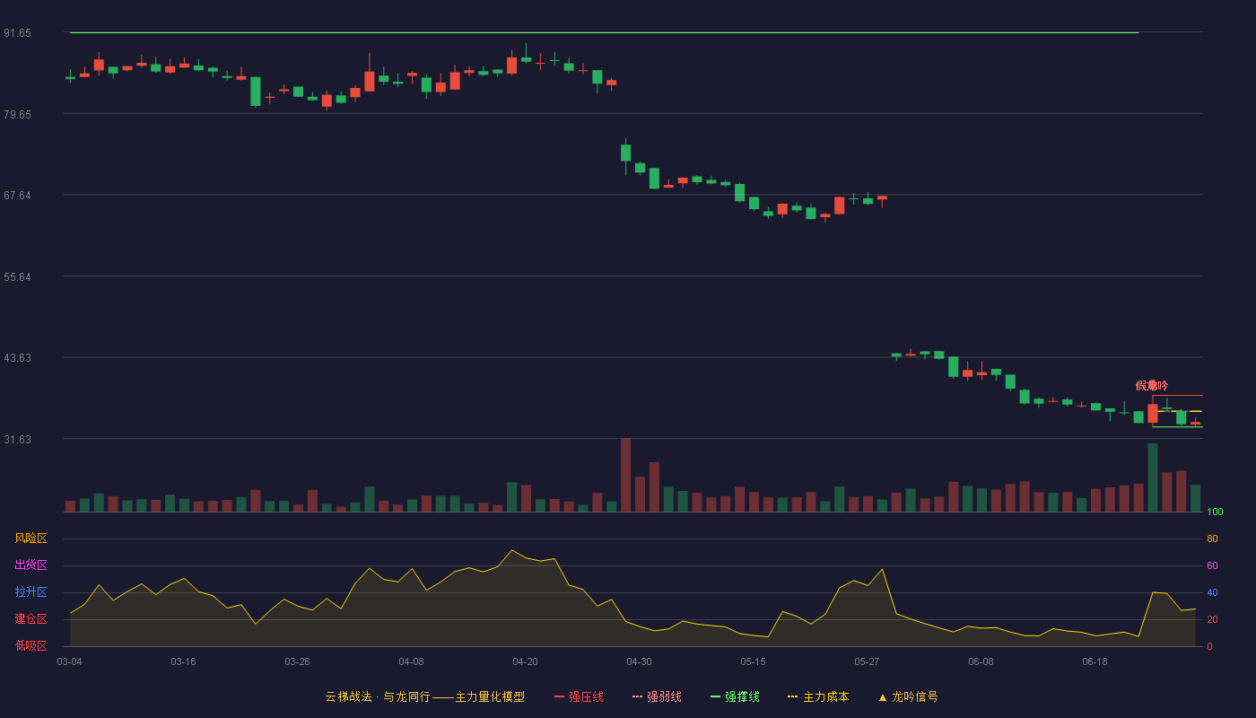Click the 假龙吟 signal marker label
1256x718 pixels.
point(1152,385)
